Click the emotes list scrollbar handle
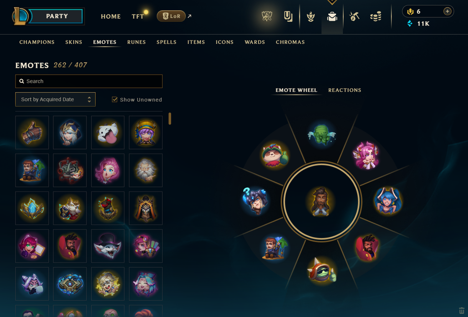 pos(169,118)
